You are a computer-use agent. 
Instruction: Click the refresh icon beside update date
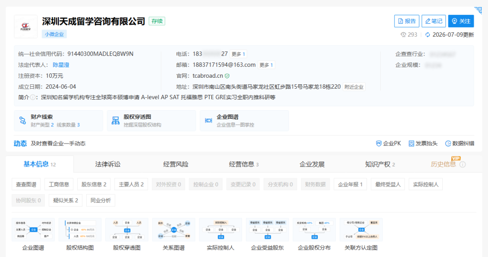tap(427, 35)
